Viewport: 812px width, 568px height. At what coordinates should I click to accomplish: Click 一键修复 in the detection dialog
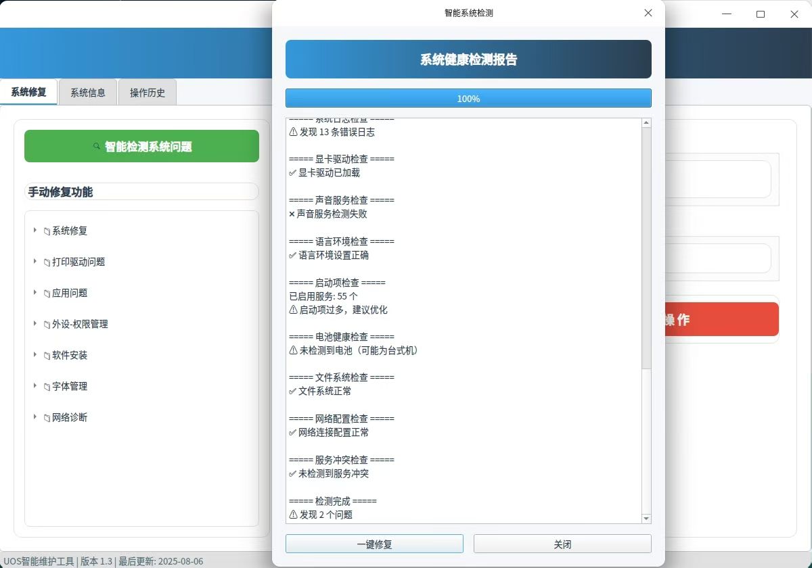pos(374,544)
